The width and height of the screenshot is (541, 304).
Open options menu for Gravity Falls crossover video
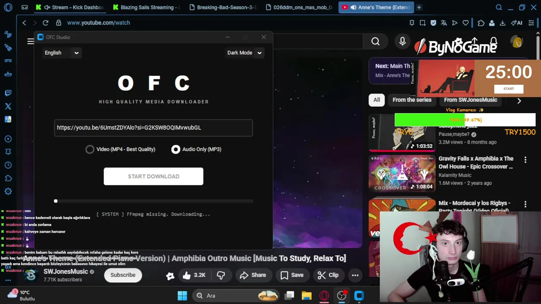coord(525,160)
